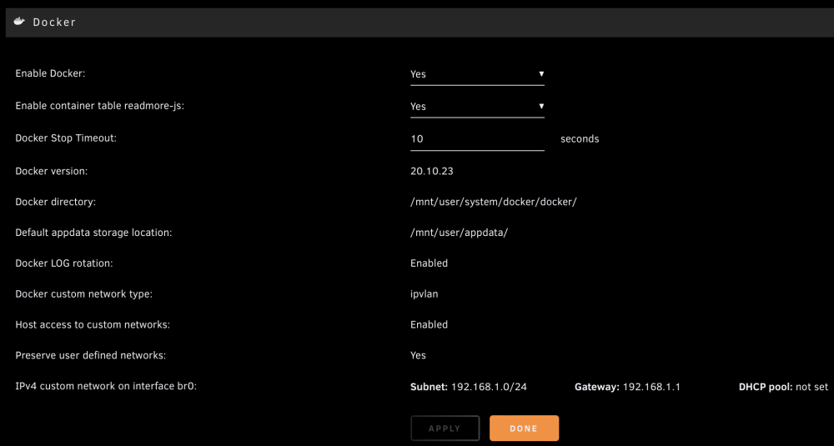
Task: Click the Enabled value for LOG rotation
Action: coord(429,263)
